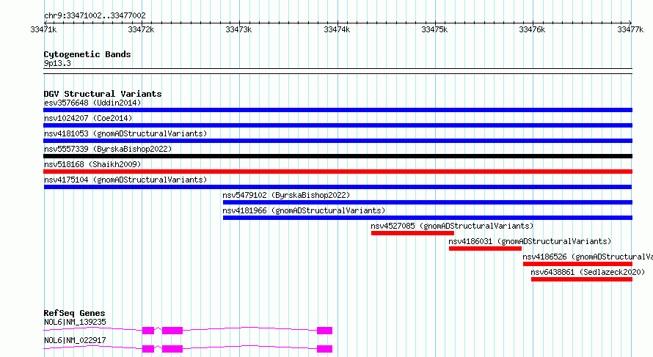Click the 33475k ruler label
Image resolution: width=653 pixels, height=357 pixels.
434,29
